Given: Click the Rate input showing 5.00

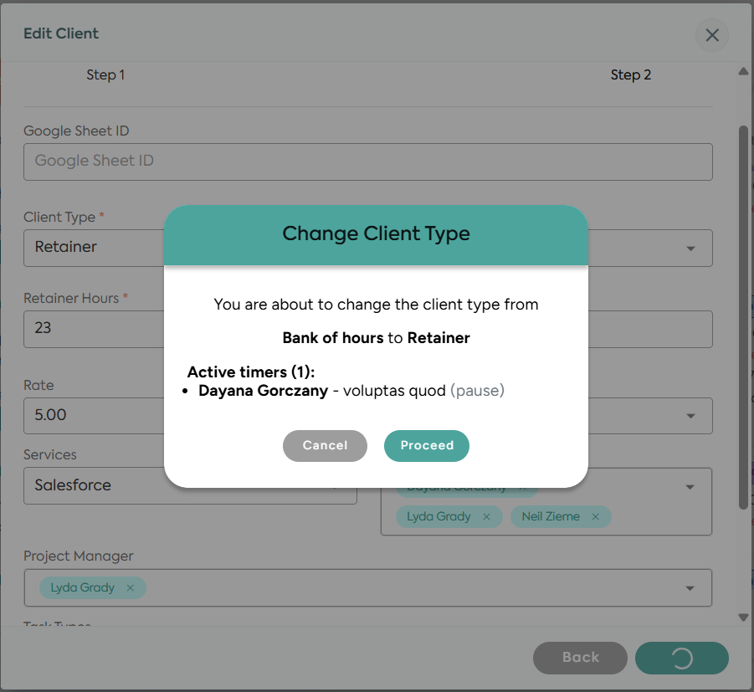Looking at the screenshot, I should [94, 416].
